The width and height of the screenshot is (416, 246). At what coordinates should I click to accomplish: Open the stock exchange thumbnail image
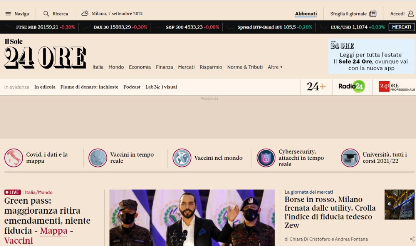click(x=399, y=204)
